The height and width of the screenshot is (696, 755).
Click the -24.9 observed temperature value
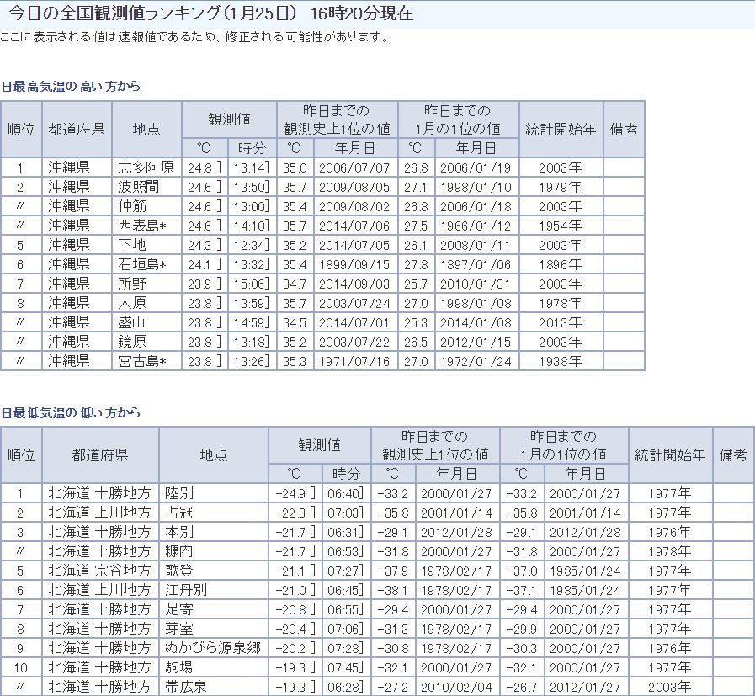pos(290,493)
